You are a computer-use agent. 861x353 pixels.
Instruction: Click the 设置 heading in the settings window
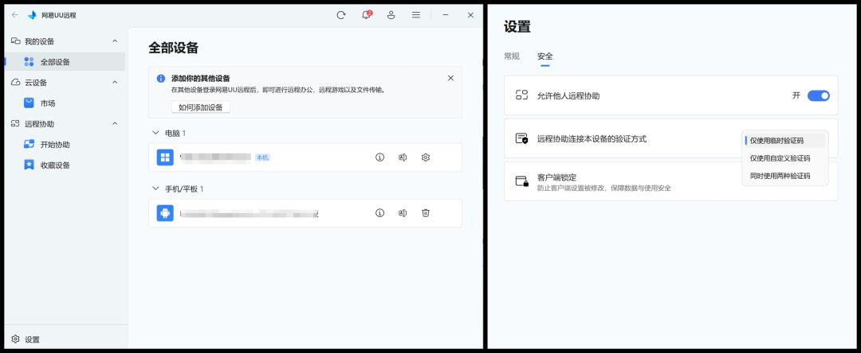click(x=517, y=26)
